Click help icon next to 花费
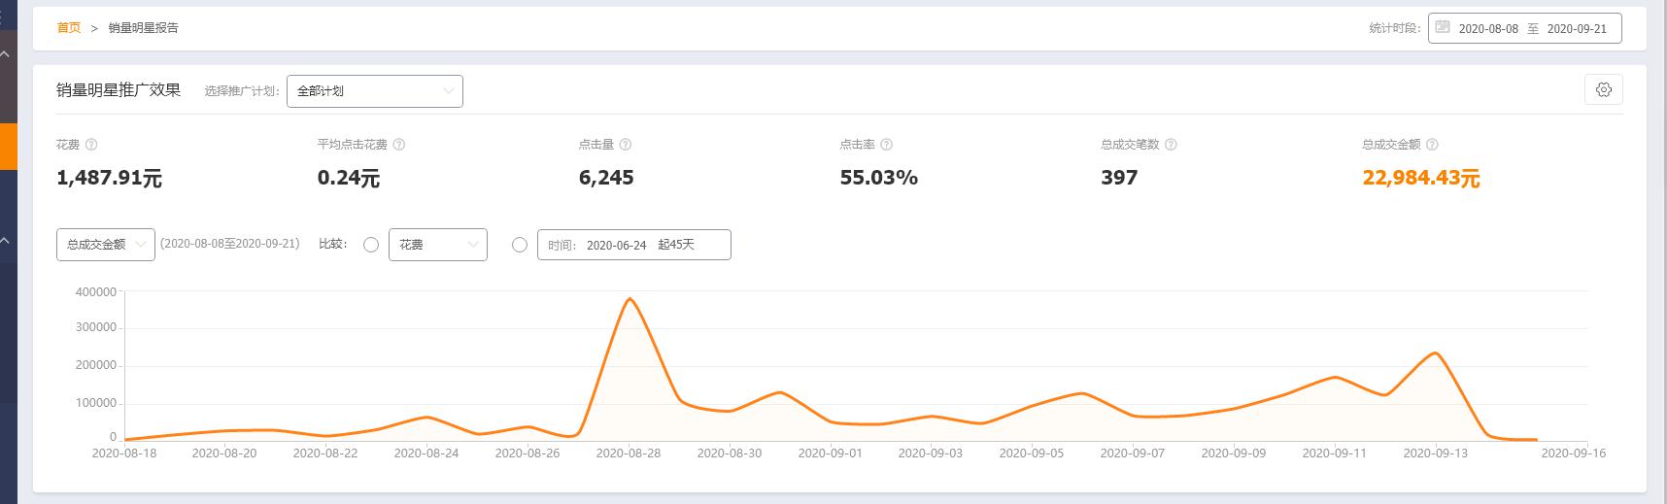 91,145
